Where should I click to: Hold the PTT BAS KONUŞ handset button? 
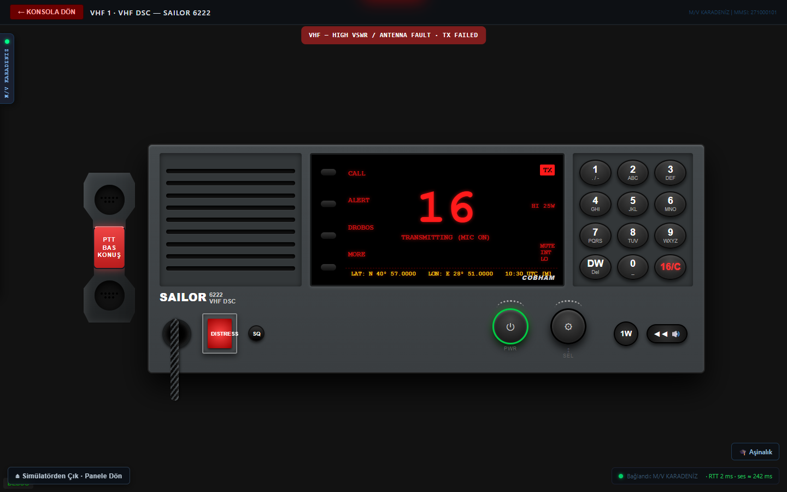pyautogui.click(x=109, y=247)
